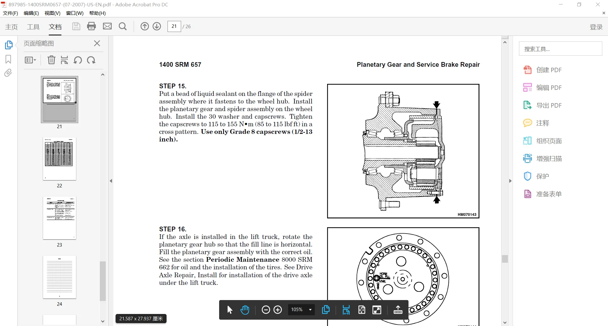Click the Save file icon
The width and height of the screenshot is (608, 326).
tap(76, 26)
